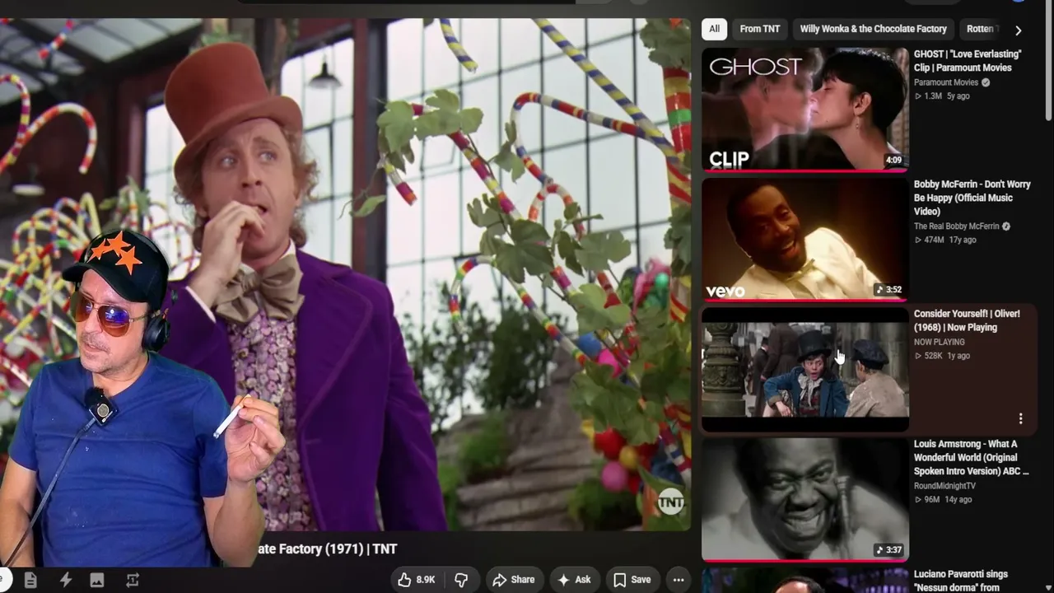
Task: Open the Louis Armstrong video thumbnail
Action: (x=805, y=500)
